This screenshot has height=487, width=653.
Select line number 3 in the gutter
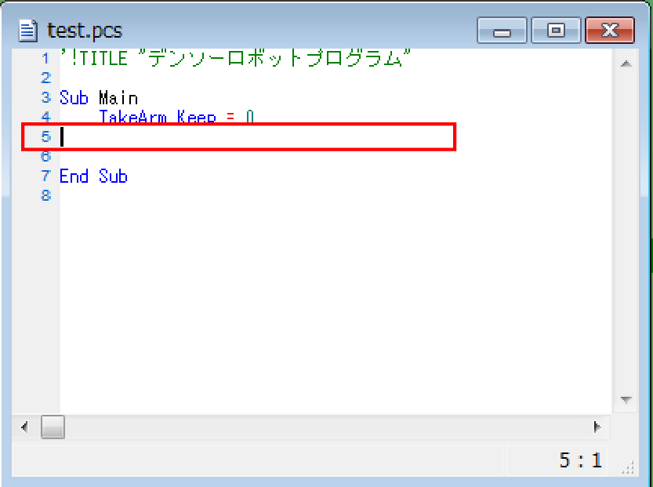[45, 98]
